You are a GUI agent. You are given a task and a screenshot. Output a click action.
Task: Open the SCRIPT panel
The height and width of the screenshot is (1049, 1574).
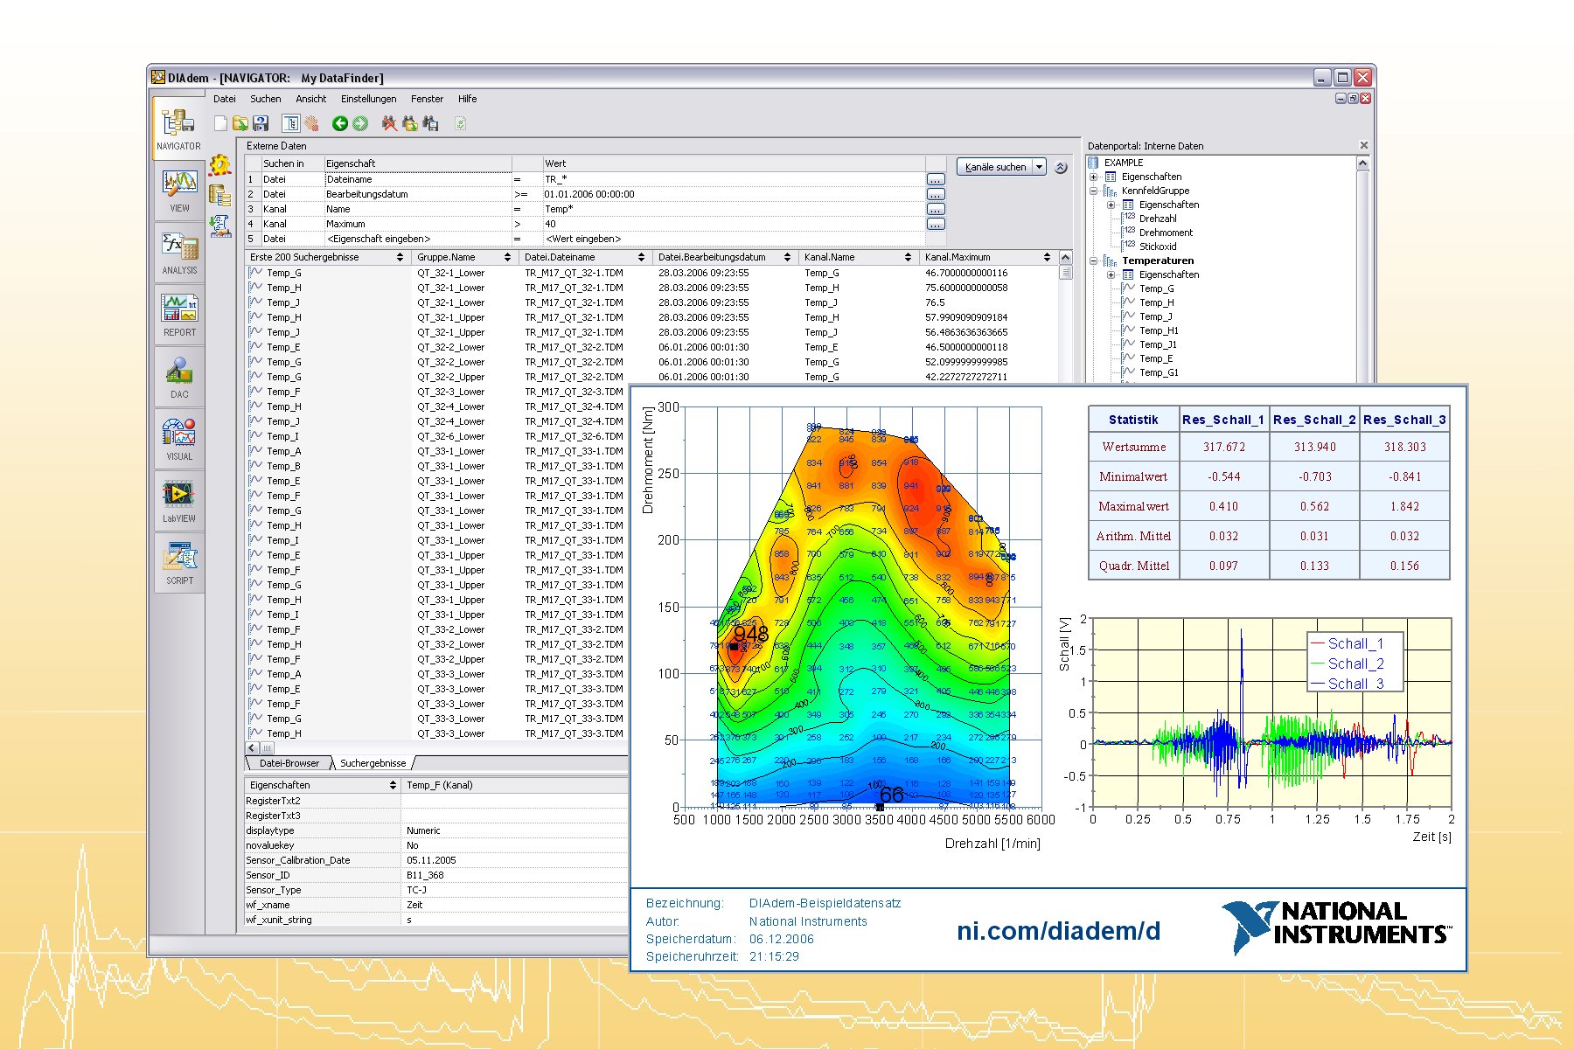(179, 562)
